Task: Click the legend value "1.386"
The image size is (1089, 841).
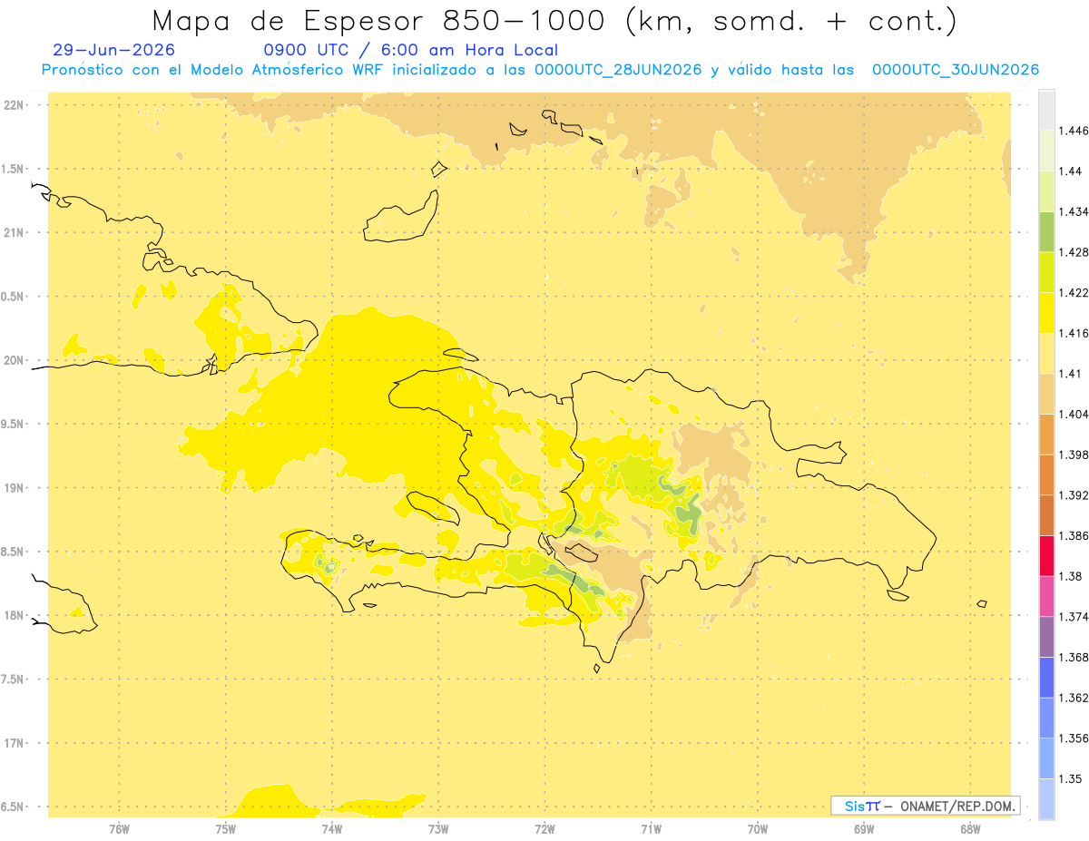Action: pyautogui.click(x=1074, y=536)
